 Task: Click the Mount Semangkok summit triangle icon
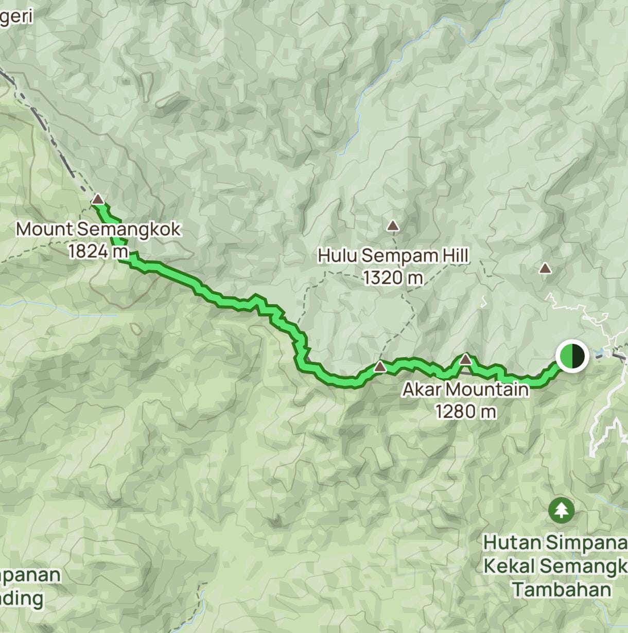[x=98, y=199]
